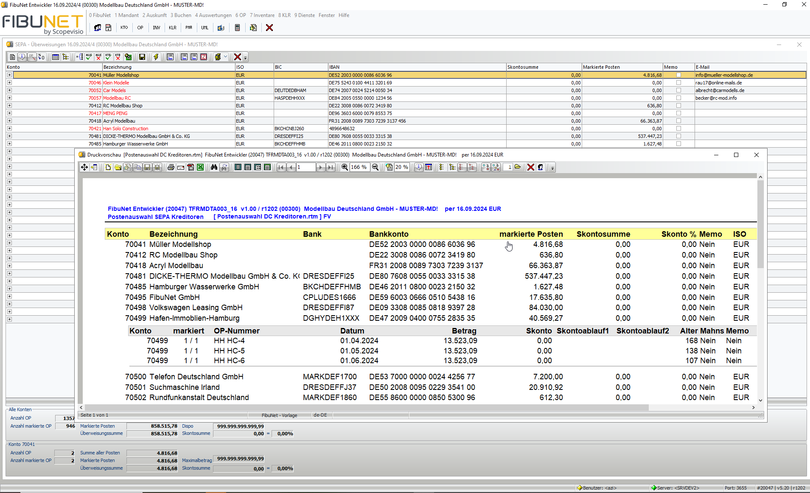Click the UML toolbar button
This screenshot has height=493, width=810.
point(205,28)
